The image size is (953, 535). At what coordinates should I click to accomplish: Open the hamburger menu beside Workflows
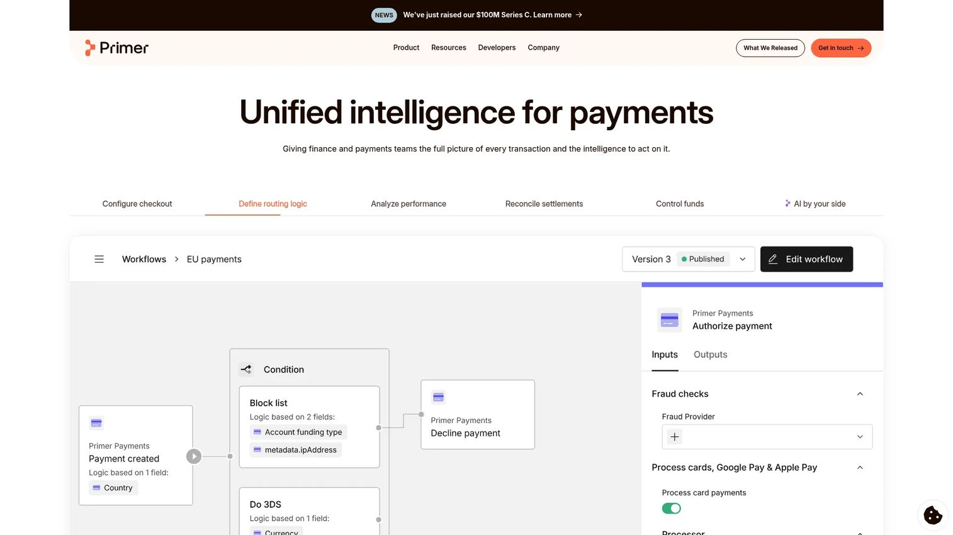point(99,259)
